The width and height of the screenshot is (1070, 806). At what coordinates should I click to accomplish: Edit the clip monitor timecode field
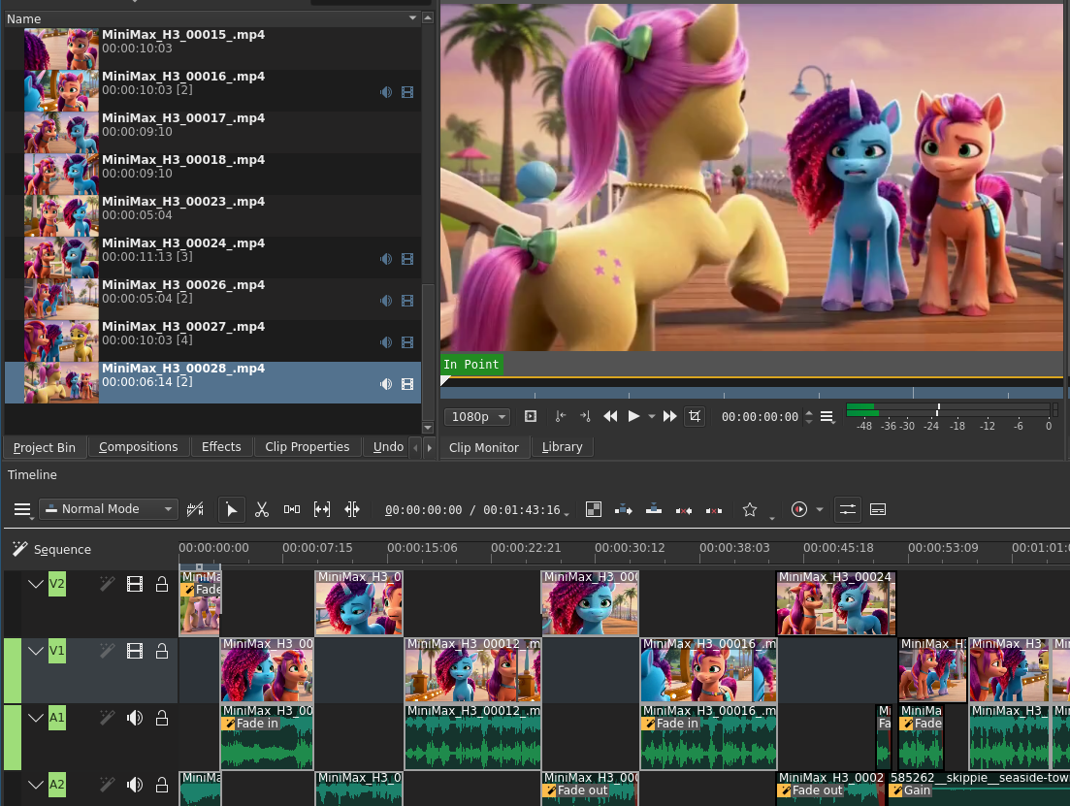pos(760,416)
